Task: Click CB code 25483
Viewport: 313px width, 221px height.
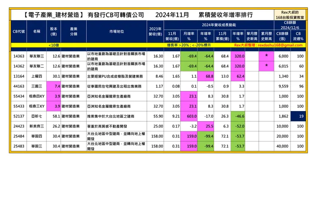Action: [19, 146]
